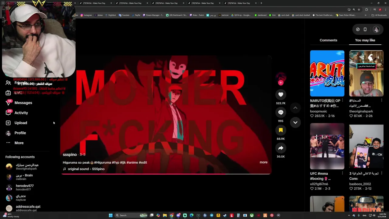The image size is (389, 219).
Task: Go to previous video with up chevron
Action: tap(295, 108)
